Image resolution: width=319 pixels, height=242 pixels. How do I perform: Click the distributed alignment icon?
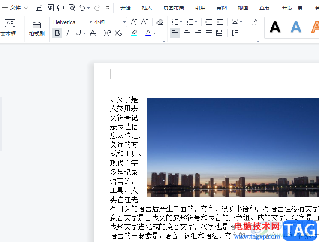point(220,33)
